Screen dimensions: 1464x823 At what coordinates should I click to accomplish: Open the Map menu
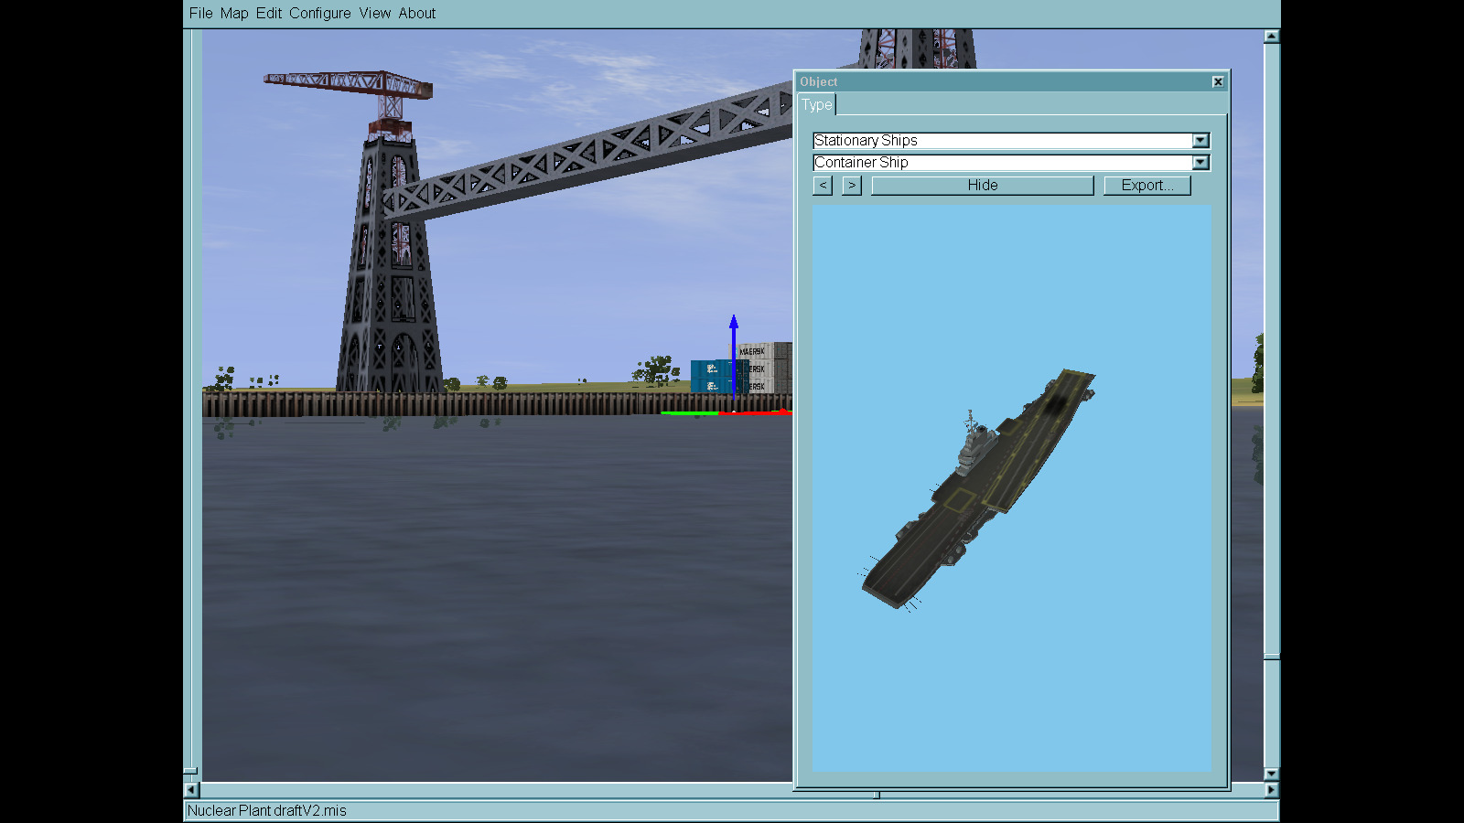[x=234, y=13]
